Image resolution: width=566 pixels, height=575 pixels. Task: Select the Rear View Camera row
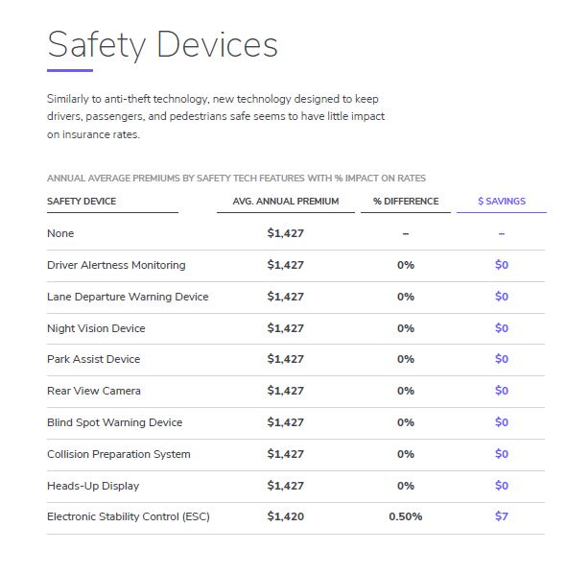[x=295, y=391]
